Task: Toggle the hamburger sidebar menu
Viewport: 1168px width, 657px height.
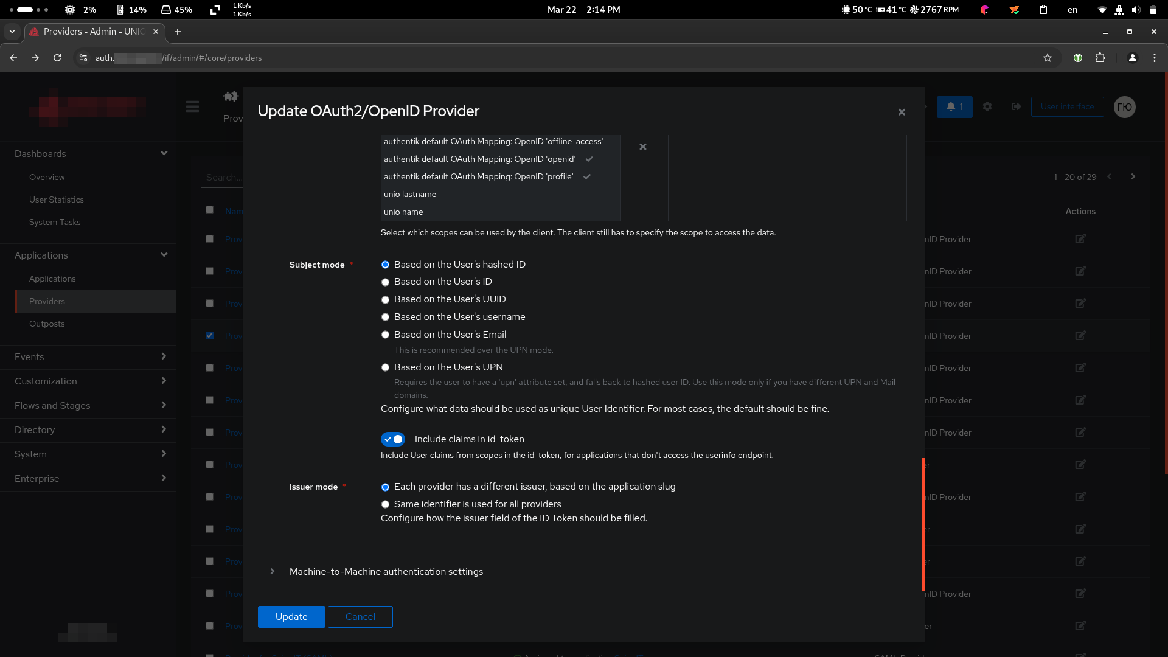Action: coord(192,107)
